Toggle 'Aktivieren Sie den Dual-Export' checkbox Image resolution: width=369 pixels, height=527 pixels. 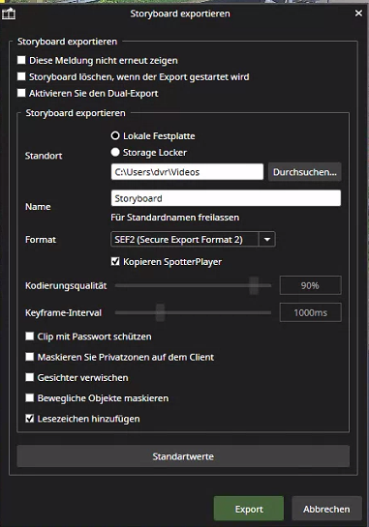pos(21,93)
